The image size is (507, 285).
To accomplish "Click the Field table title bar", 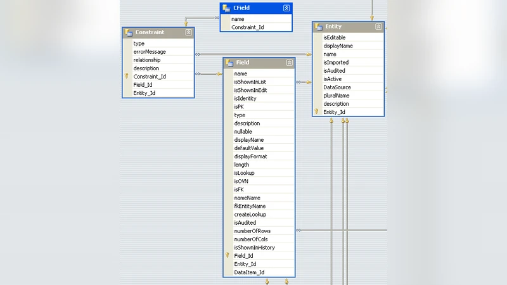I will coord(259,63).
